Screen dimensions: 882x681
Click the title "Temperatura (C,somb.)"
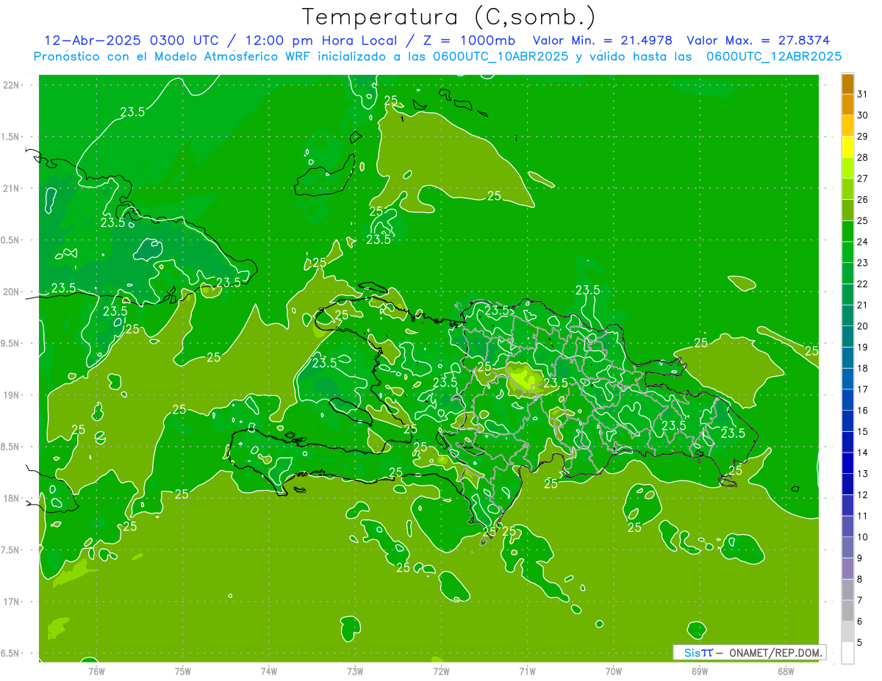click(448, 17)
